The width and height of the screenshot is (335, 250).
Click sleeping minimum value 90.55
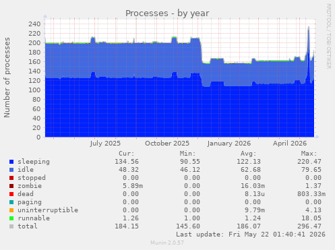tap(190, 162)
